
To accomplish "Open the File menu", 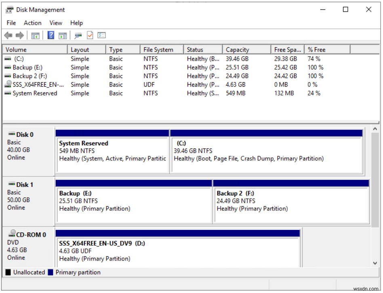I will click(11, 23).
